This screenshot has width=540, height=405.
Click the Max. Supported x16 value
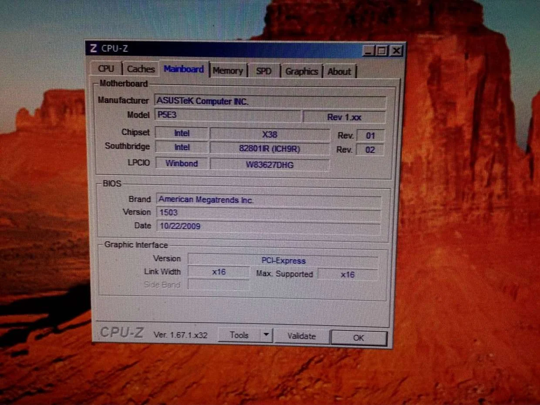348,274
